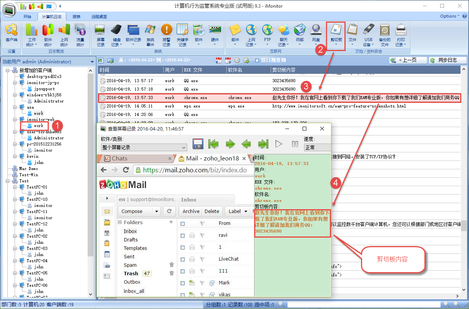469x309 pixels.
Task: Jump to last screen record frame
Action: point(263,144)
